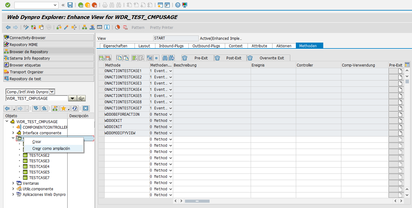The image size is (412, 208).
Task: Click the Expand all nodes icon in tree toolbar
Action: (x=36, y=109)
